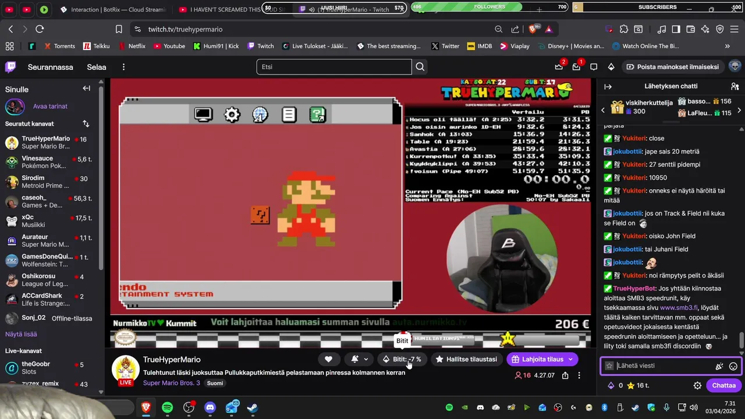The image size is (745, 419).
Task: Click the Chattaa send button
Action: 723,385
